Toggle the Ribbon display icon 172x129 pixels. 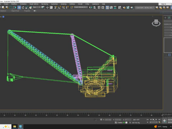pos(107,8)
